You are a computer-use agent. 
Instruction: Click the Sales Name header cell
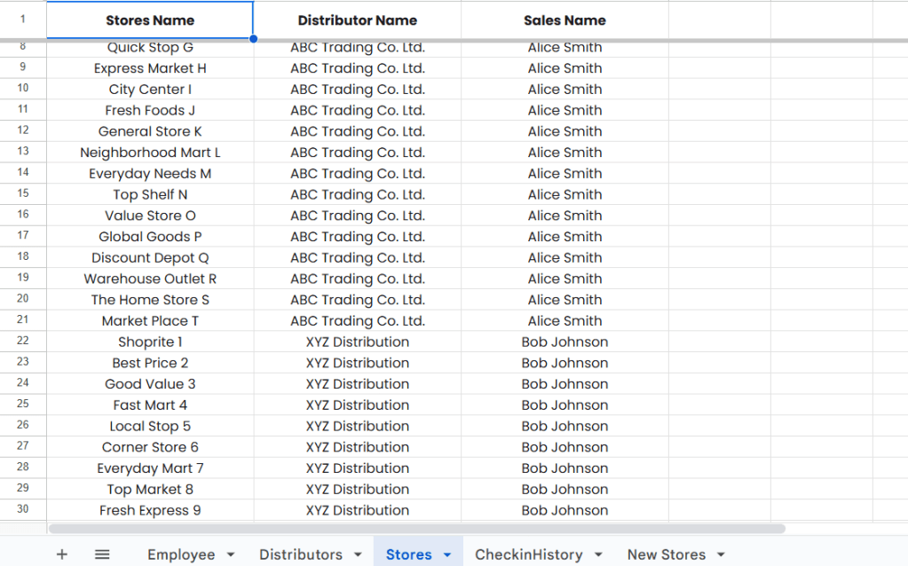click(x=565, y=20)
